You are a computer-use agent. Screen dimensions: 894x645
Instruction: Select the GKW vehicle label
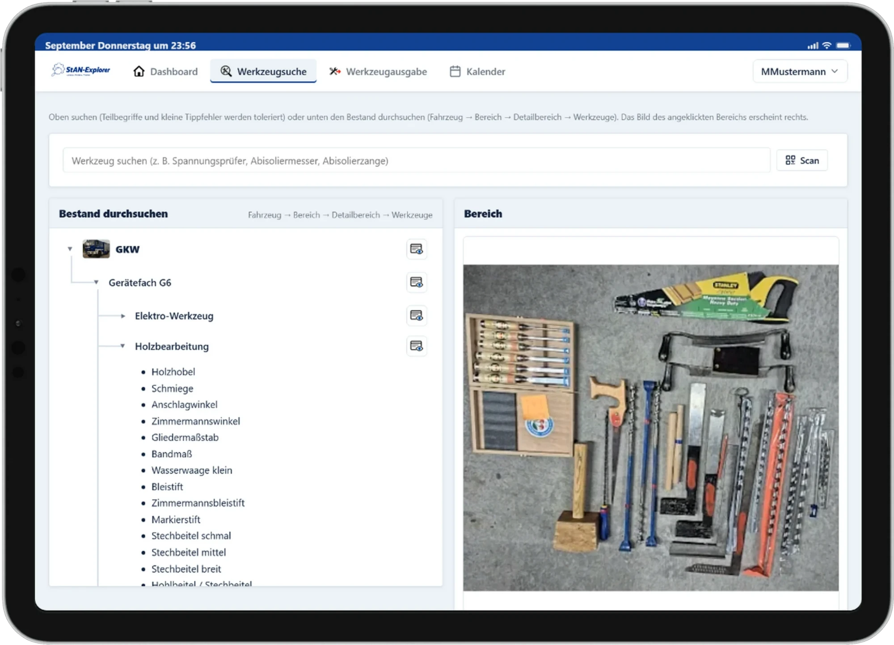point(127,249)
